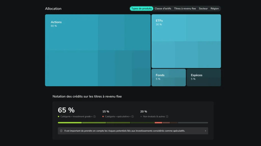261x146 pixels.
Task: Select the Types de produits tab
Action: [141, 9]
